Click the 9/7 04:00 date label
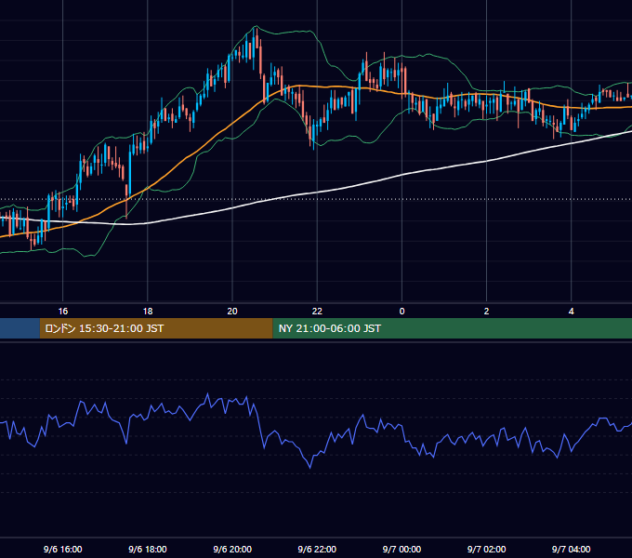 pos(572,549)
